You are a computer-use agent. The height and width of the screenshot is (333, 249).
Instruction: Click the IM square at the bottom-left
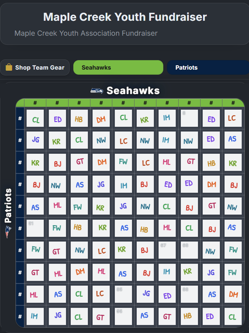35,316
